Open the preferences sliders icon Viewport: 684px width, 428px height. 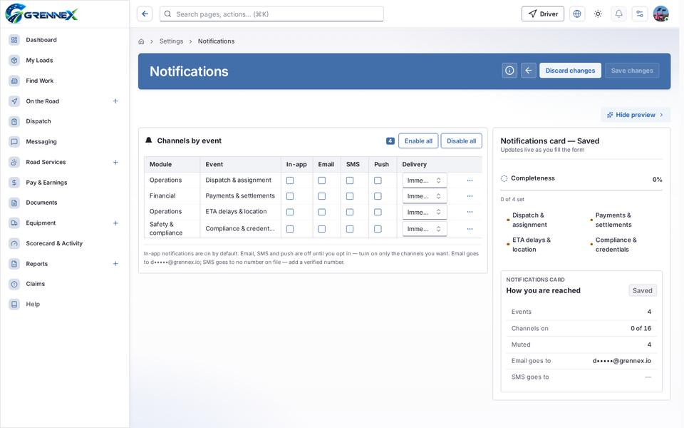(640, 14)
